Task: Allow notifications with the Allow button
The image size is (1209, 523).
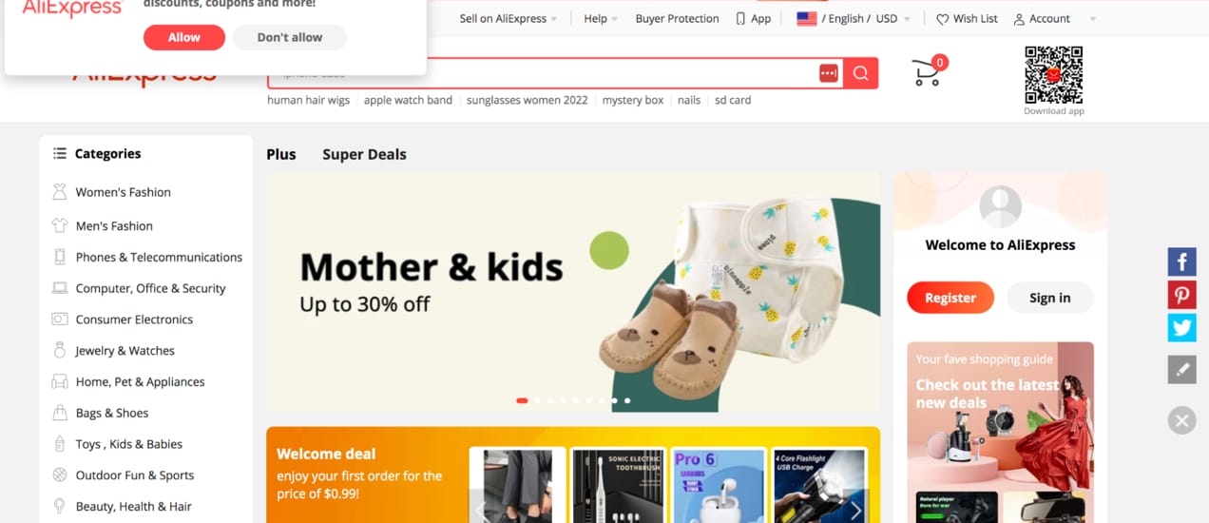Action: pyautogui.click(x=184, y=37)
